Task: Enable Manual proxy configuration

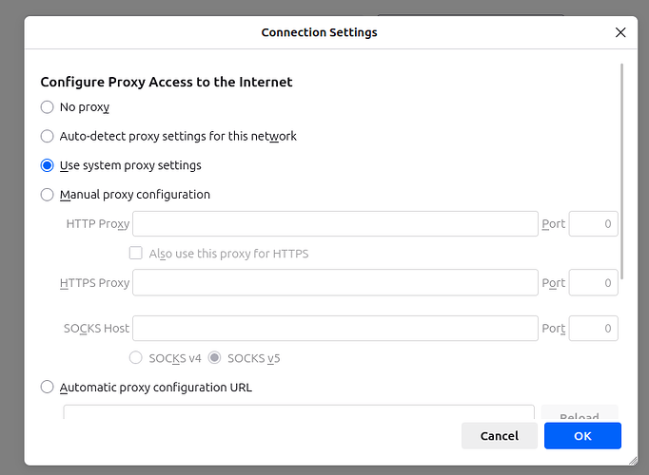Action: tap(48, 195)
